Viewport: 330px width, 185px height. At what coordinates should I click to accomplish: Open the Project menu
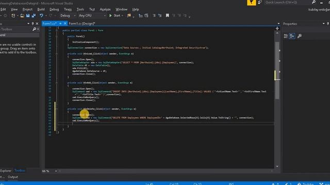point(27,9)
